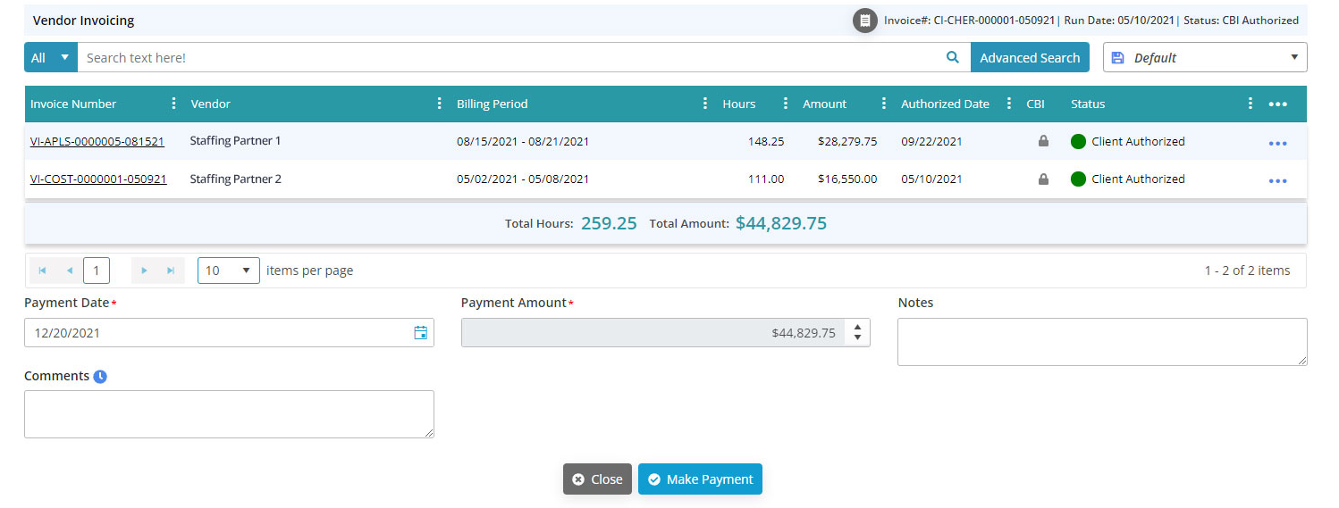Click the Make Payment button

click(700, 479)
